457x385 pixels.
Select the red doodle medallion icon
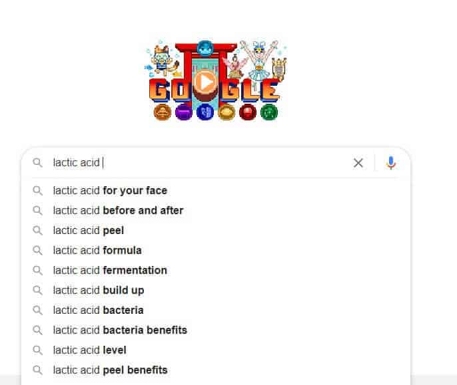(248, 112)
